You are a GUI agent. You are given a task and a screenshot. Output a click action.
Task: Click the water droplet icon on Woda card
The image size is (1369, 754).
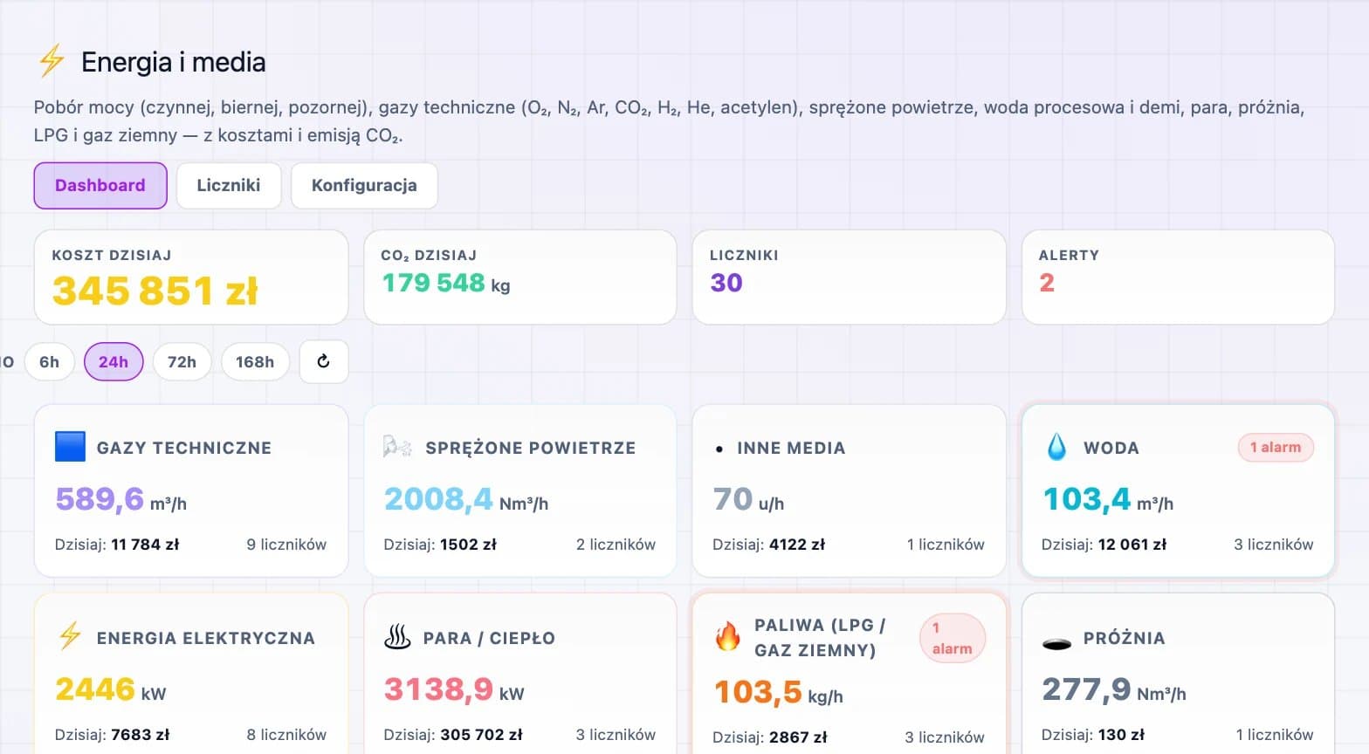[x=1056, y=447]
